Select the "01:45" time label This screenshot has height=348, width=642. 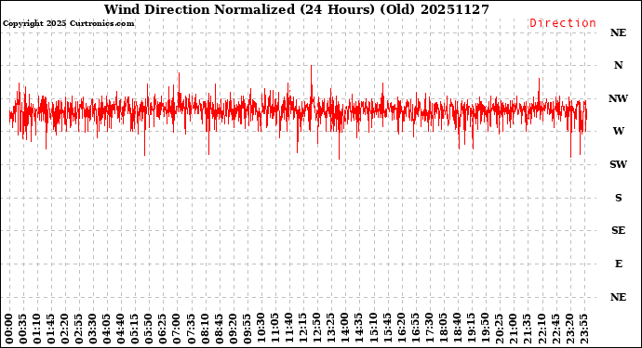pos(51,329)
